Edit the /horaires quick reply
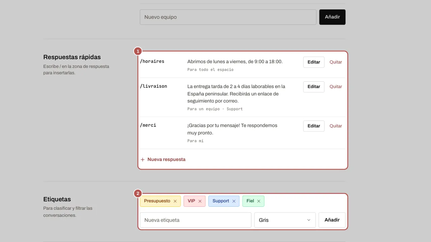 [x=314, y=62]
